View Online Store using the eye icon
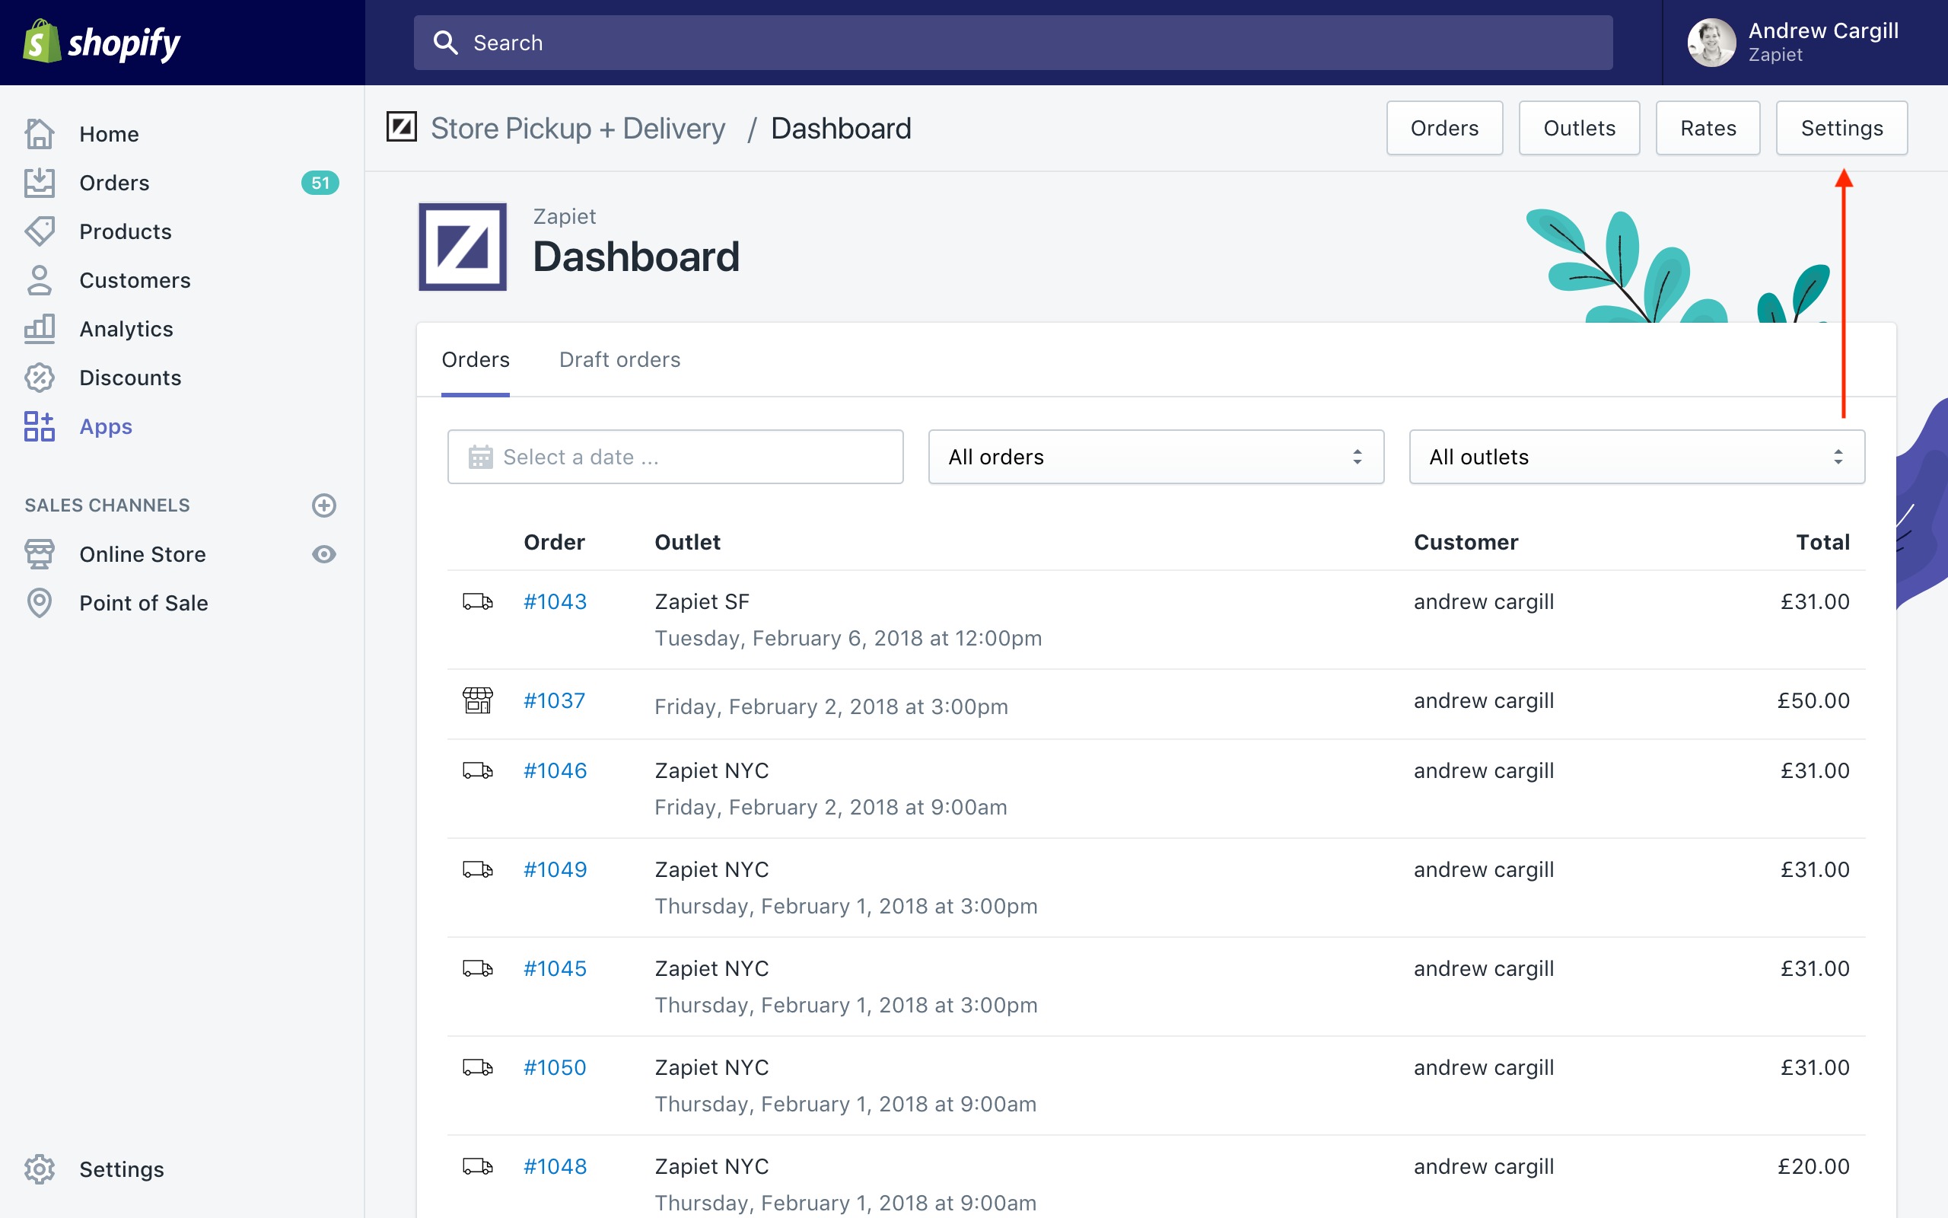1948x1218 pixels. (x=323, y=554)
